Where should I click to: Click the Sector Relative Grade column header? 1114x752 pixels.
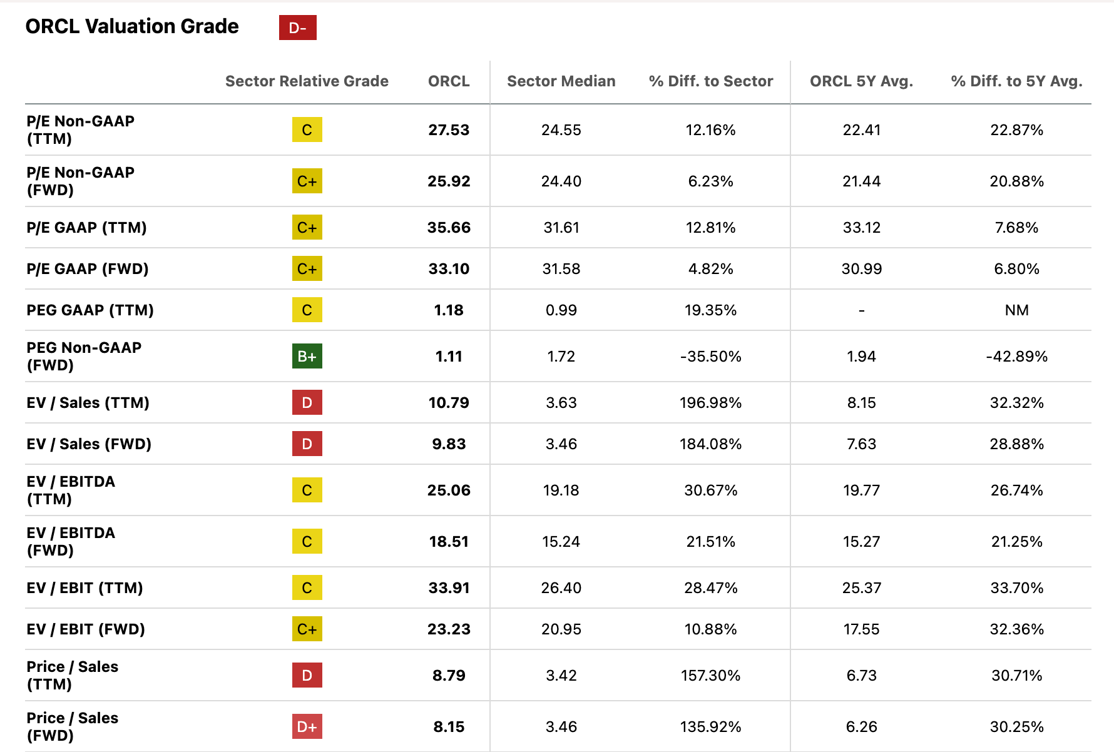pyautogui.click(x=307, y=81)
